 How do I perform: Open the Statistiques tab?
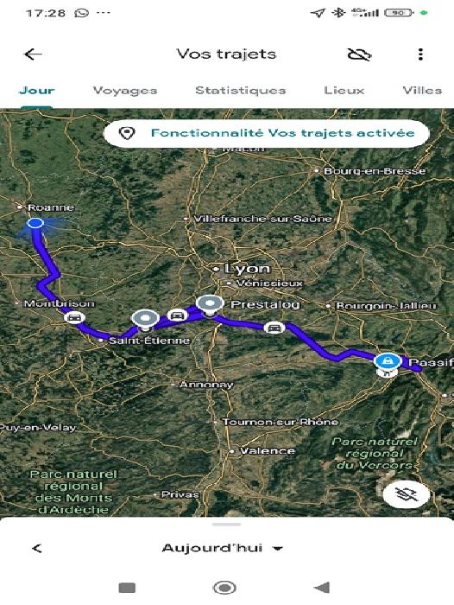click(x=241, y=90)
